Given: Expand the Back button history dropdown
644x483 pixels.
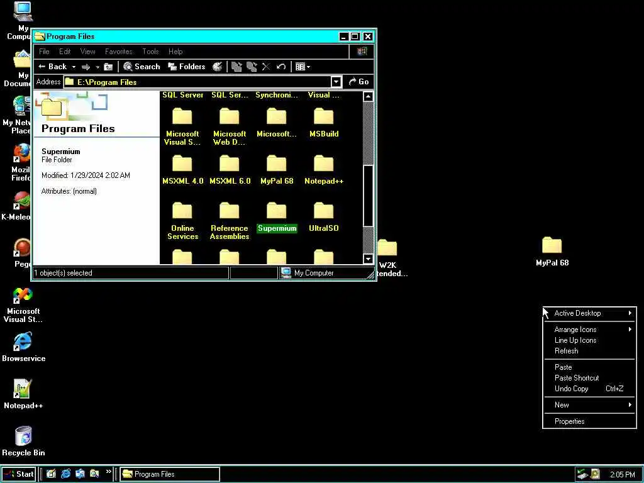Looking at the screenshot, I should coord(74,67).
